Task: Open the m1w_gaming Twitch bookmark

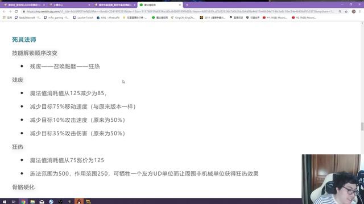Action: click(56, 18)
